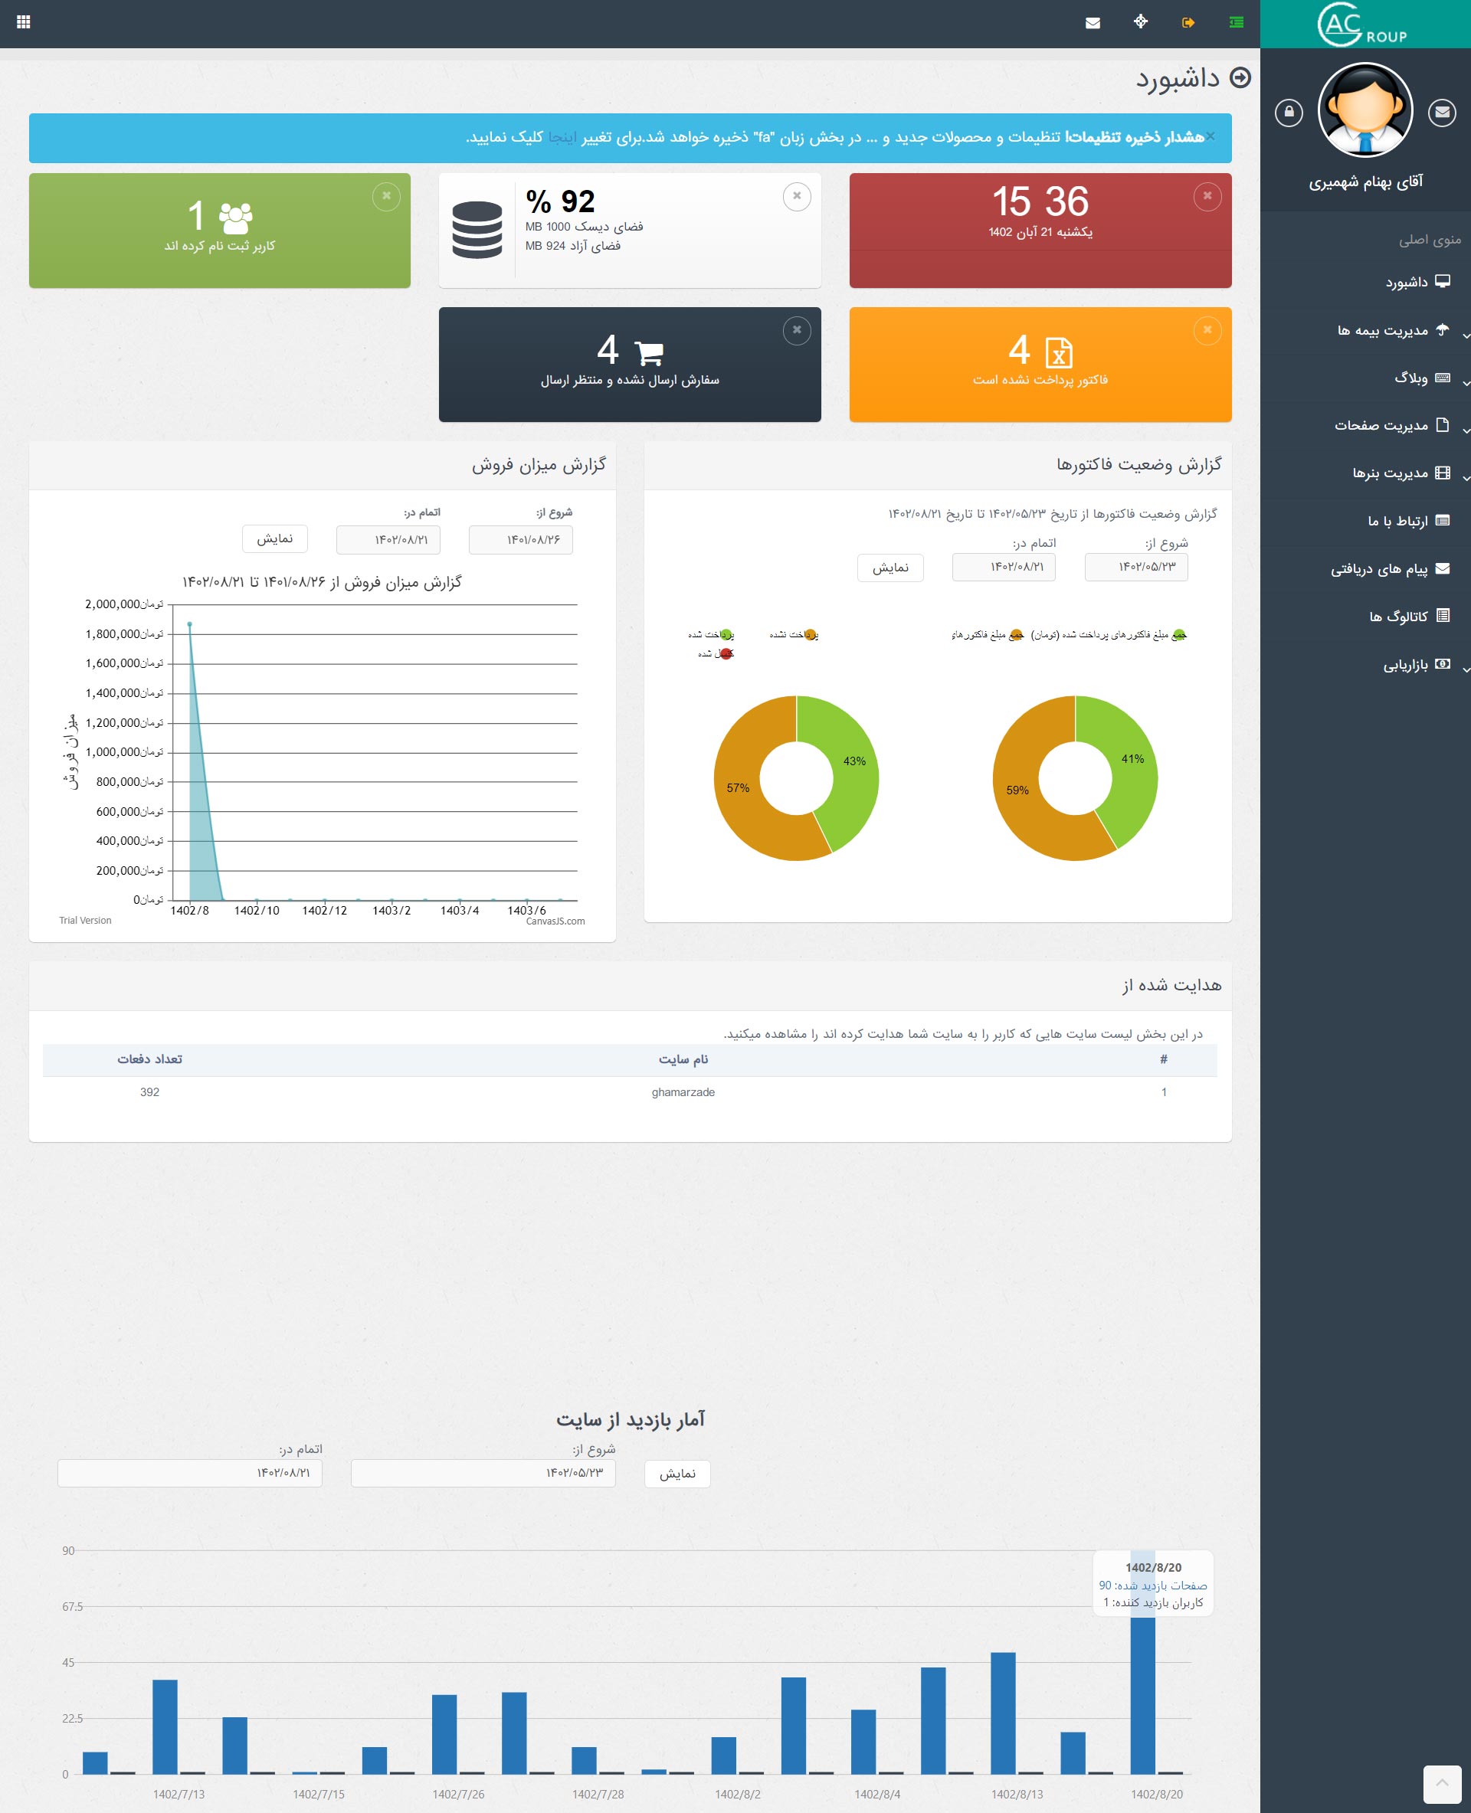
Task: Click the 59% orange slice of right donut
Action: coord(1017,790)
